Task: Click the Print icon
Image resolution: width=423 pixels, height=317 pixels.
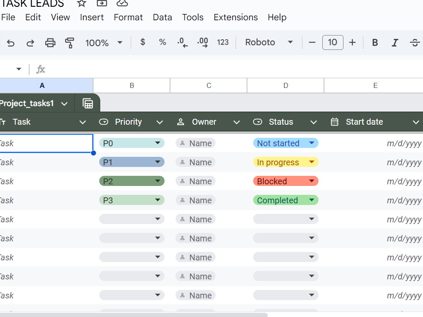Action: tap(50, 43)
